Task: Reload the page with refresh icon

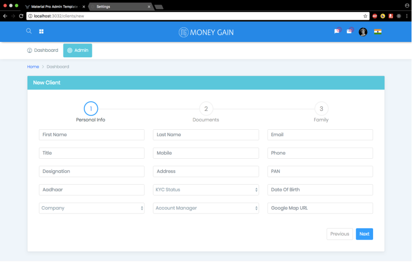Action: 21,16
